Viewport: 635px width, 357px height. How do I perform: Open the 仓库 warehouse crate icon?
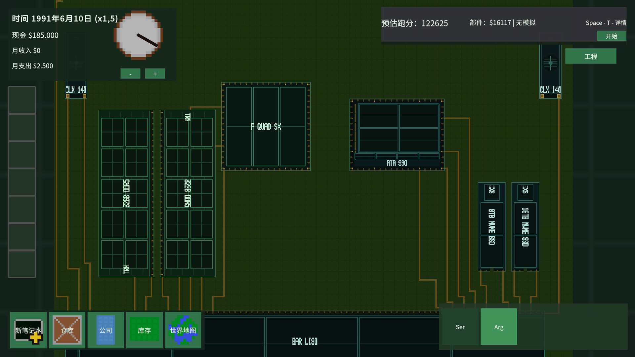67,330
